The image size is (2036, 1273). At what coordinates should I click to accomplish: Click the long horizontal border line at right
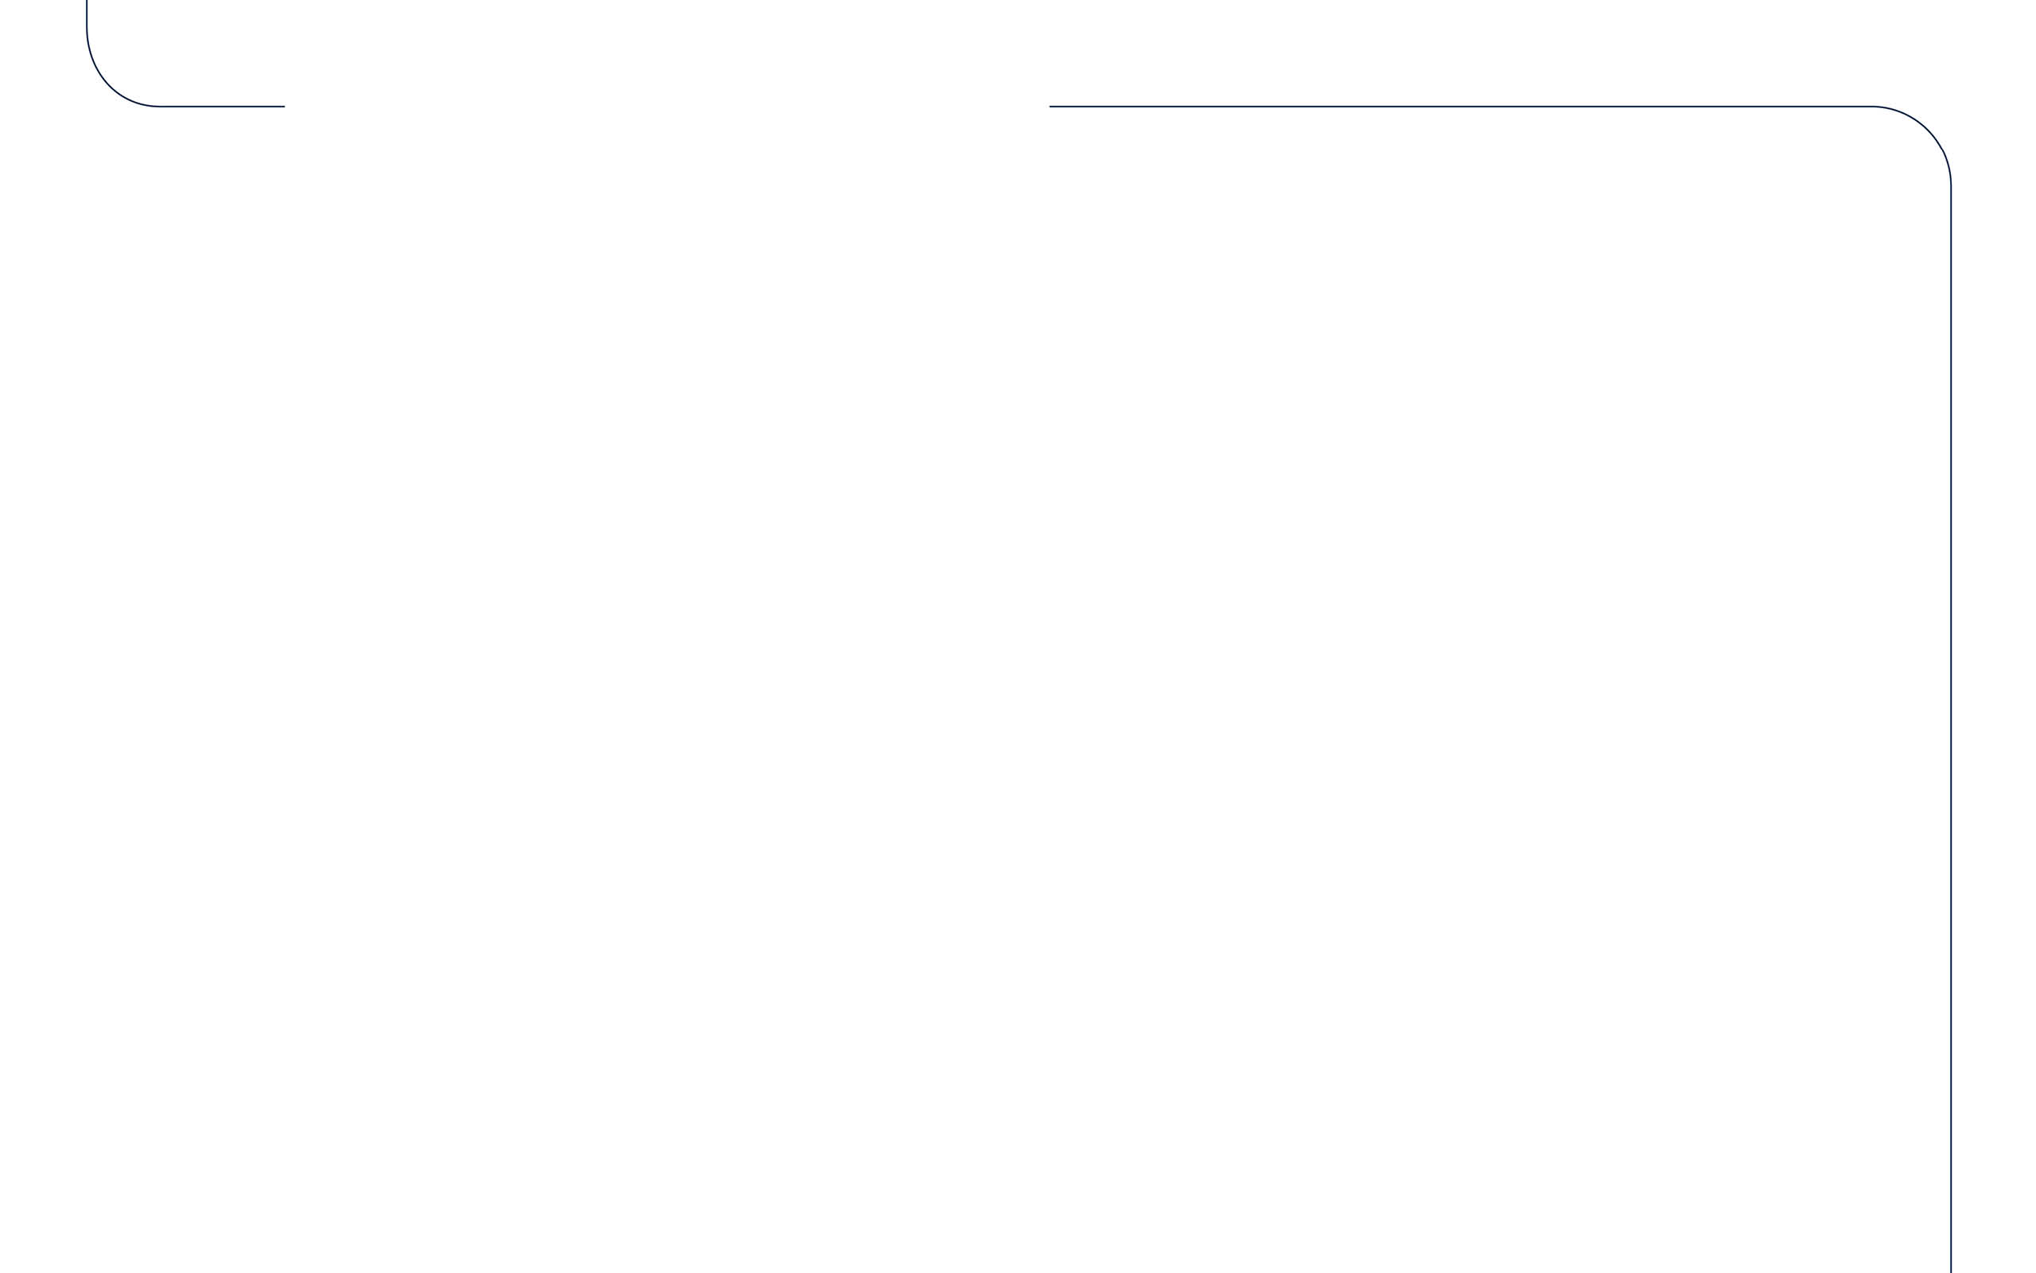tap(1460, 107)
